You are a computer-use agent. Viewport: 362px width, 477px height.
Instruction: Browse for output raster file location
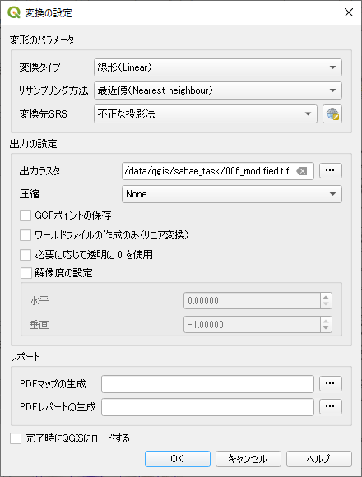331,171
